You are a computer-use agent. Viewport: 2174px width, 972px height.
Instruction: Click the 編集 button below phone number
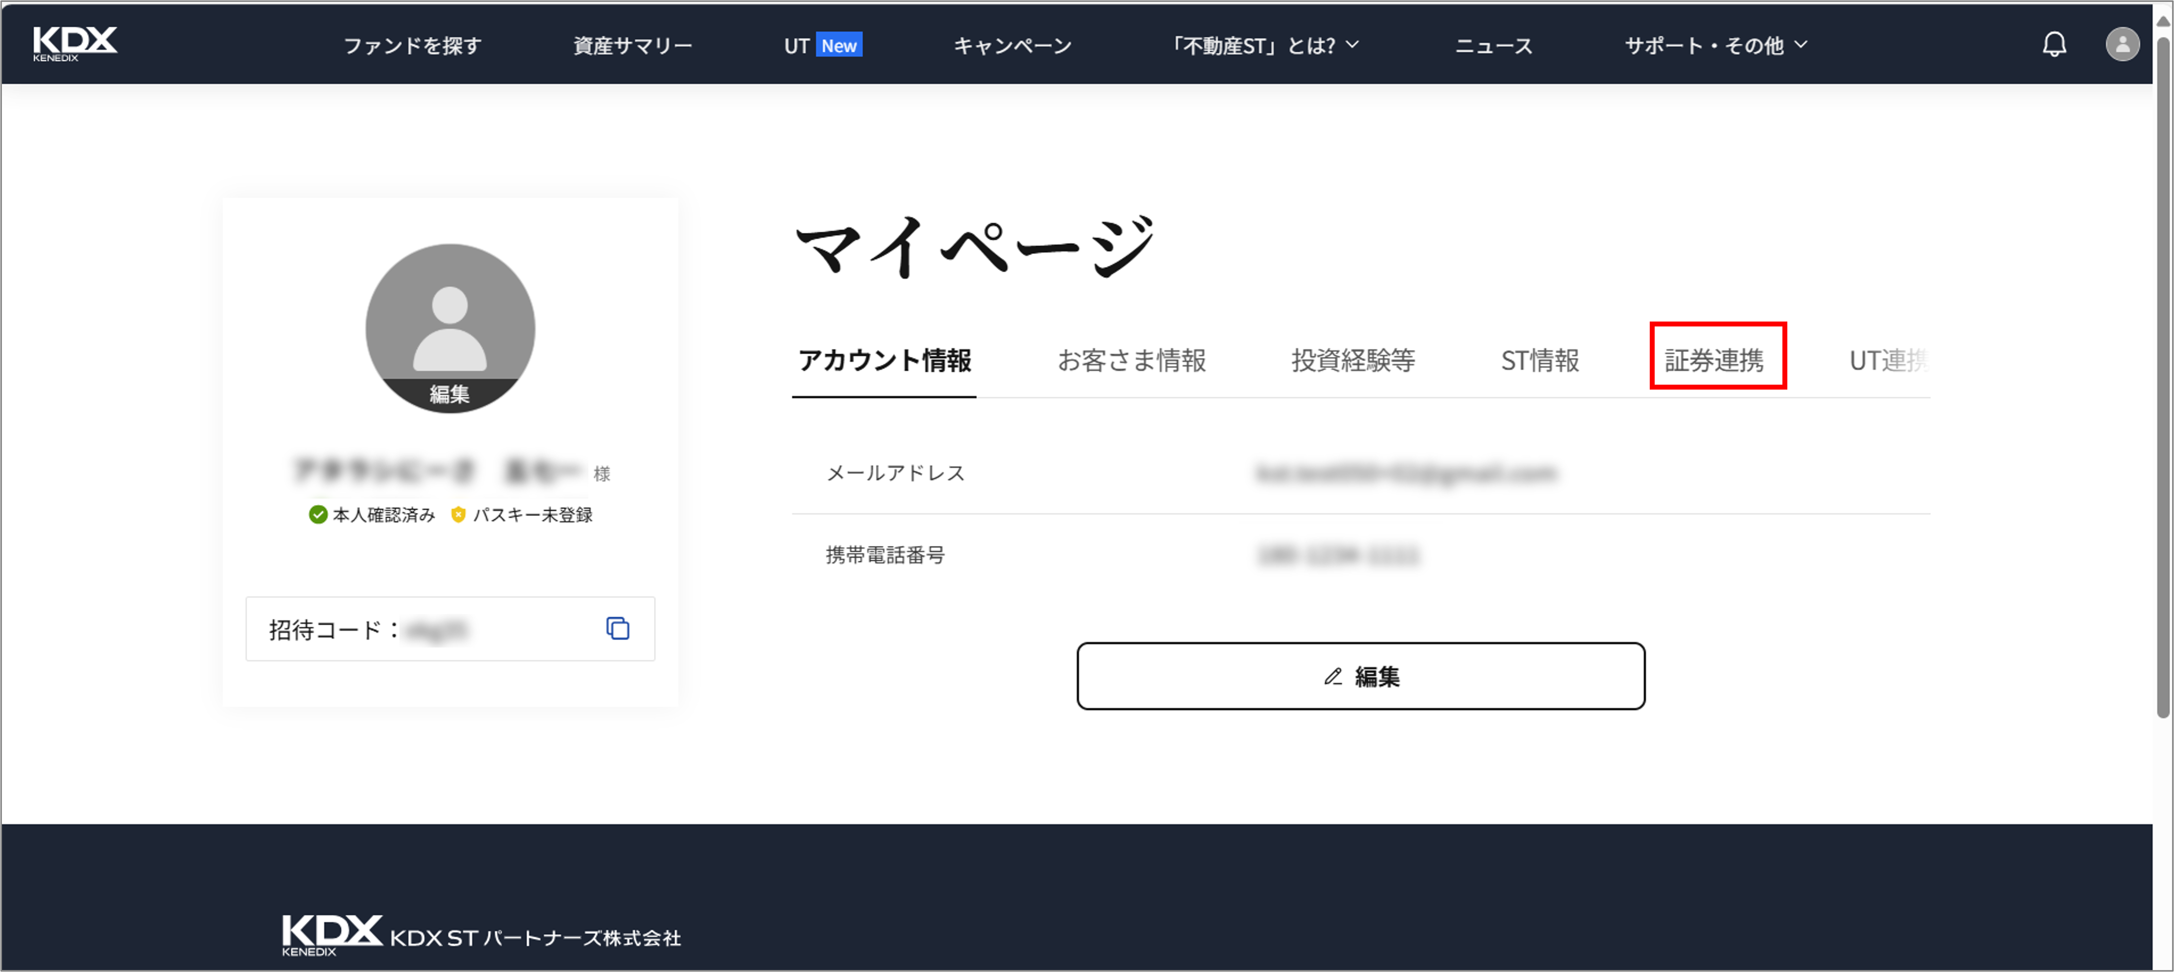click(1360, 677)
